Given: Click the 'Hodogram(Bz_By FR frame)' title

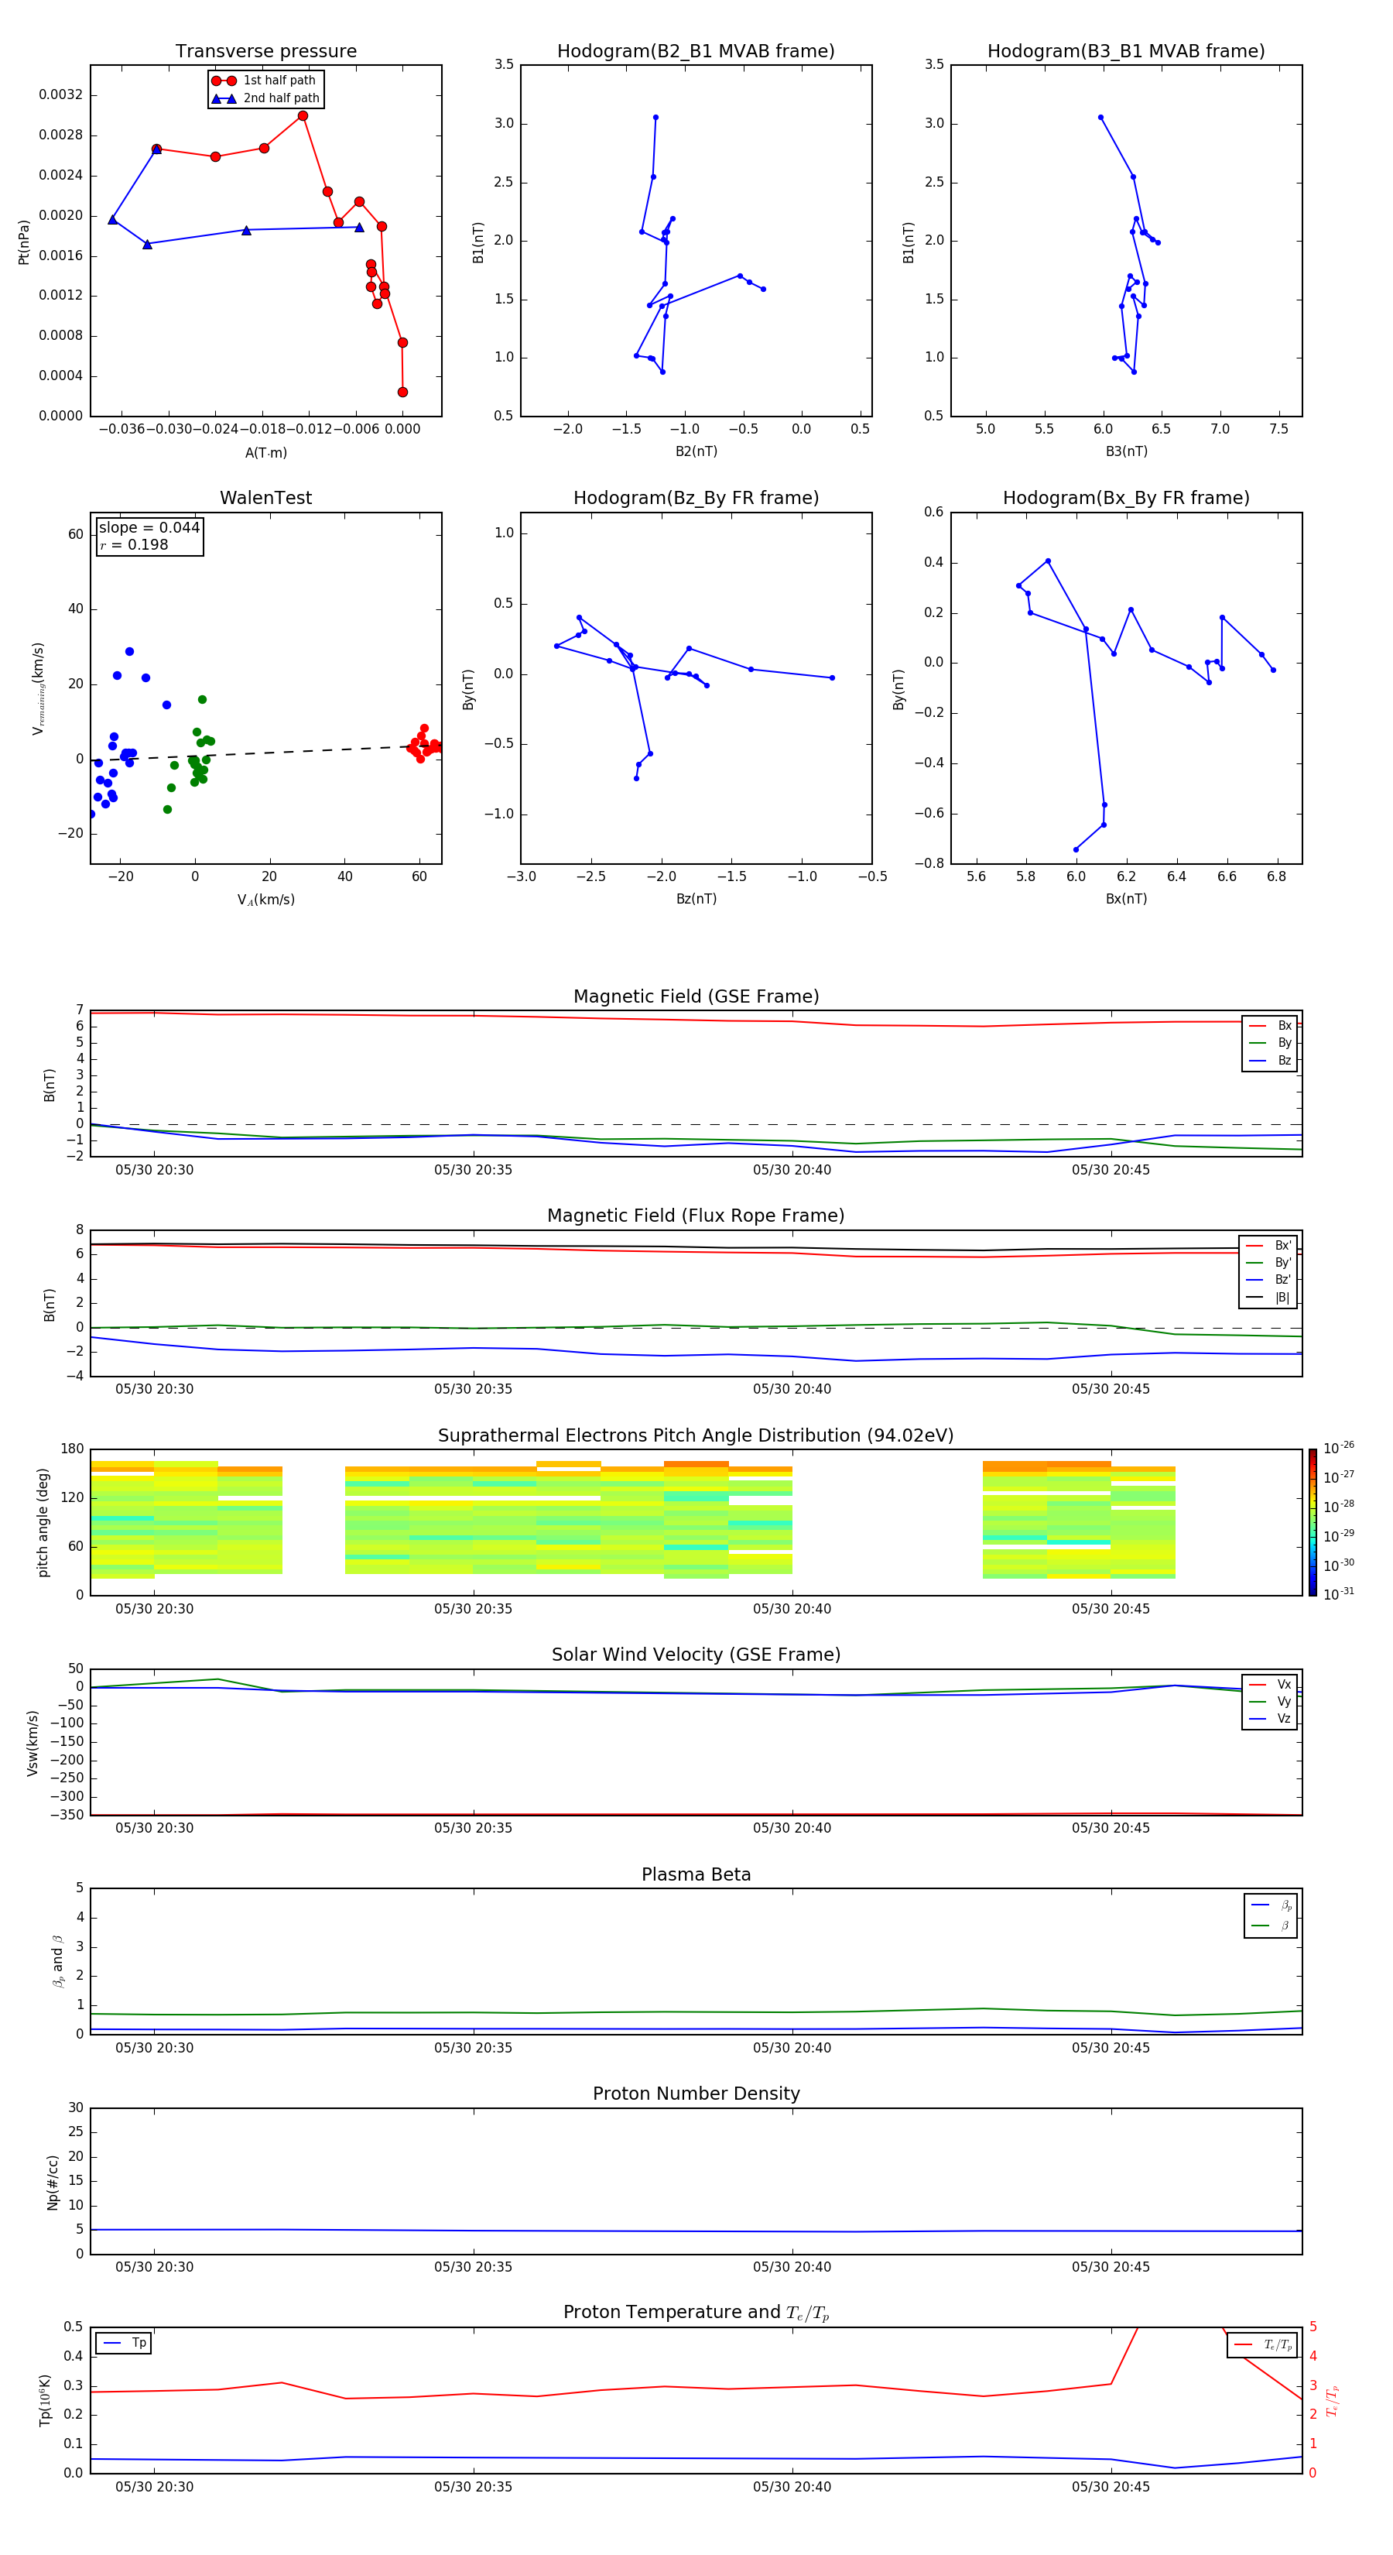Looking at the screenshot, I should [696, 498].
